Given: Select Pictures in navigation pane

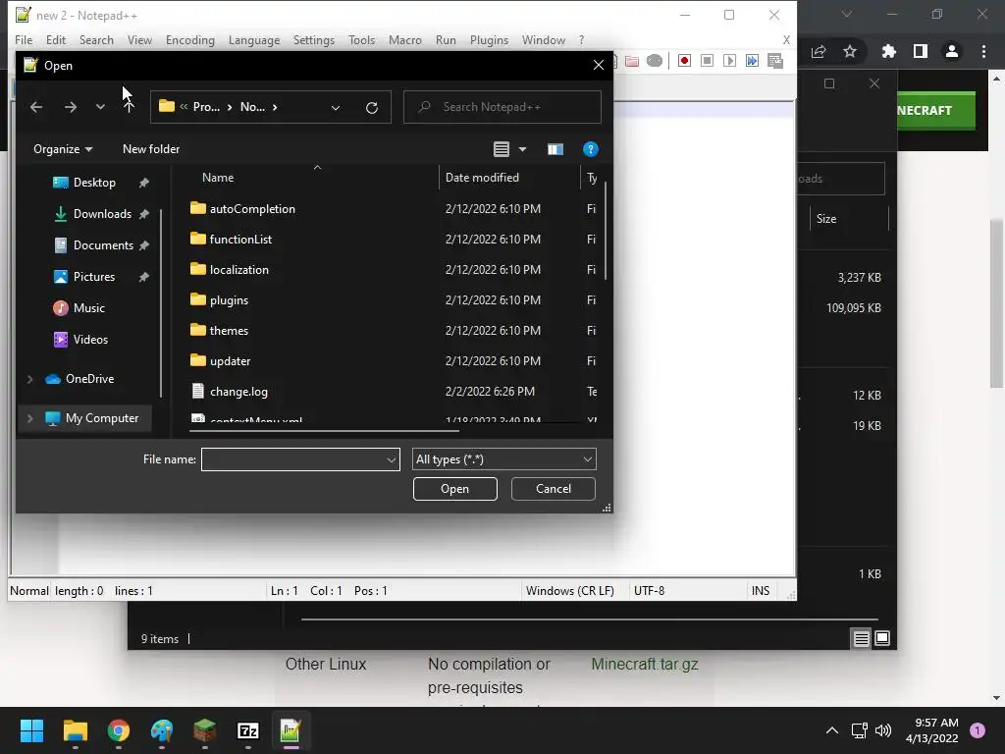Looking at the screenshot, I should tap(93, 277).
